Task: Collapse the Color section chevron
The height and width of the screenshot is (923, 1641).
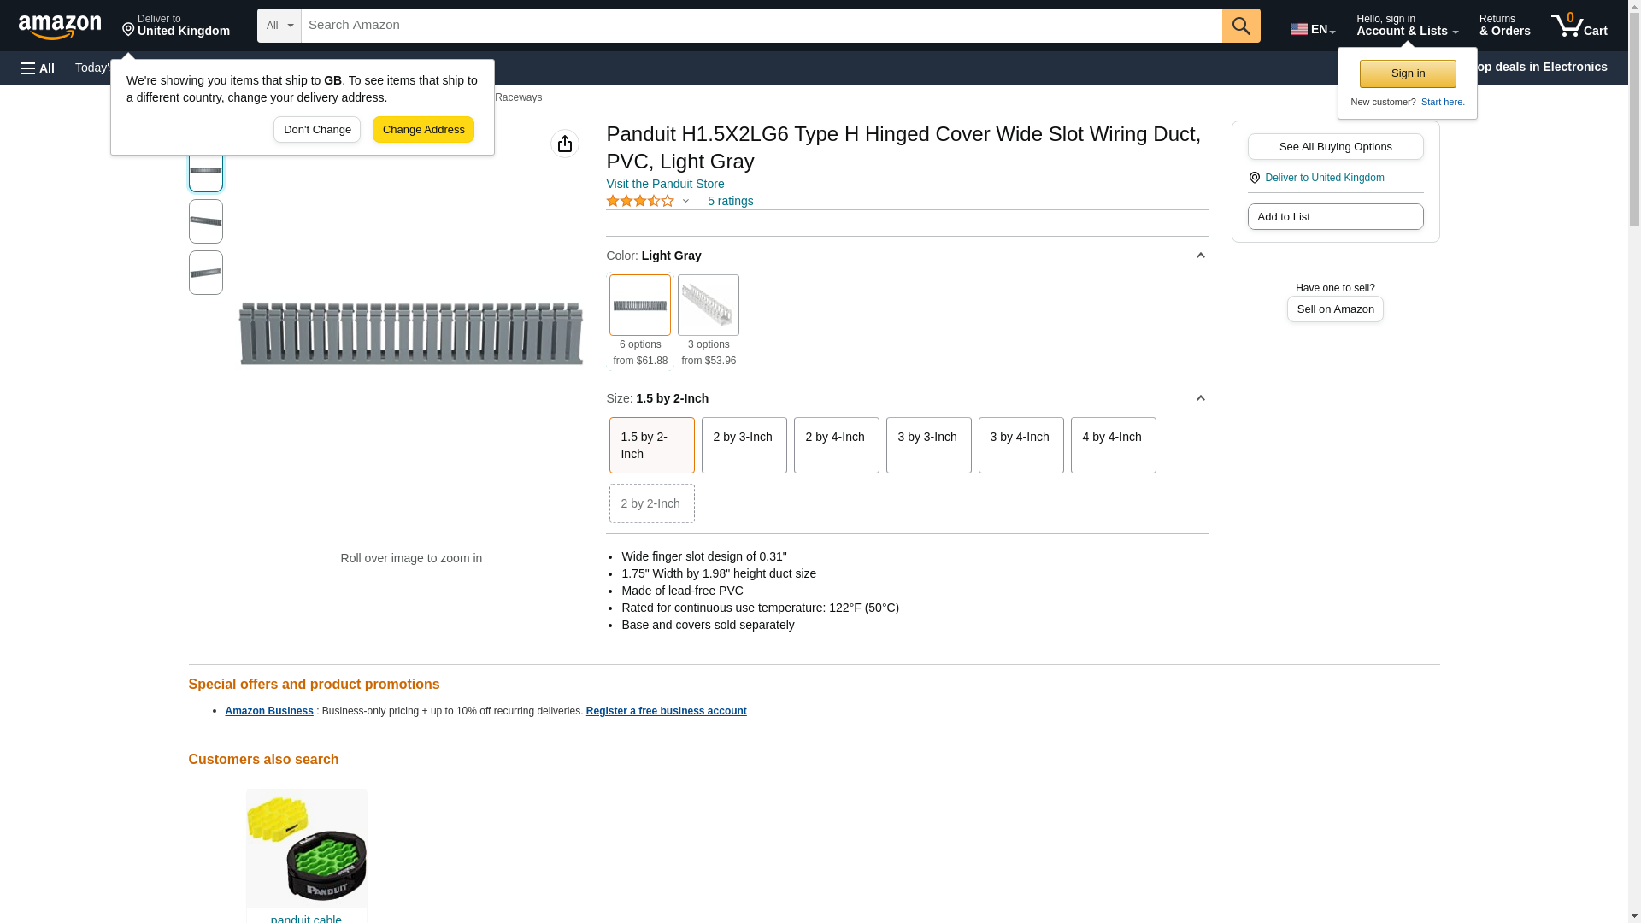Action: click(1200, 256)
